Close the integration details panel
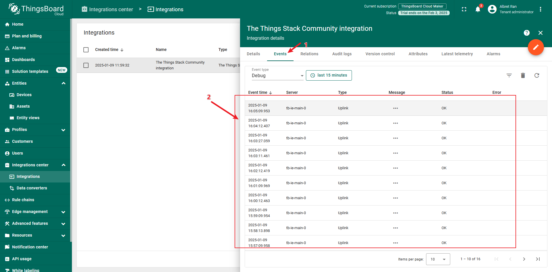This screenshot has width=552, height=272. (x=540, y=33)
